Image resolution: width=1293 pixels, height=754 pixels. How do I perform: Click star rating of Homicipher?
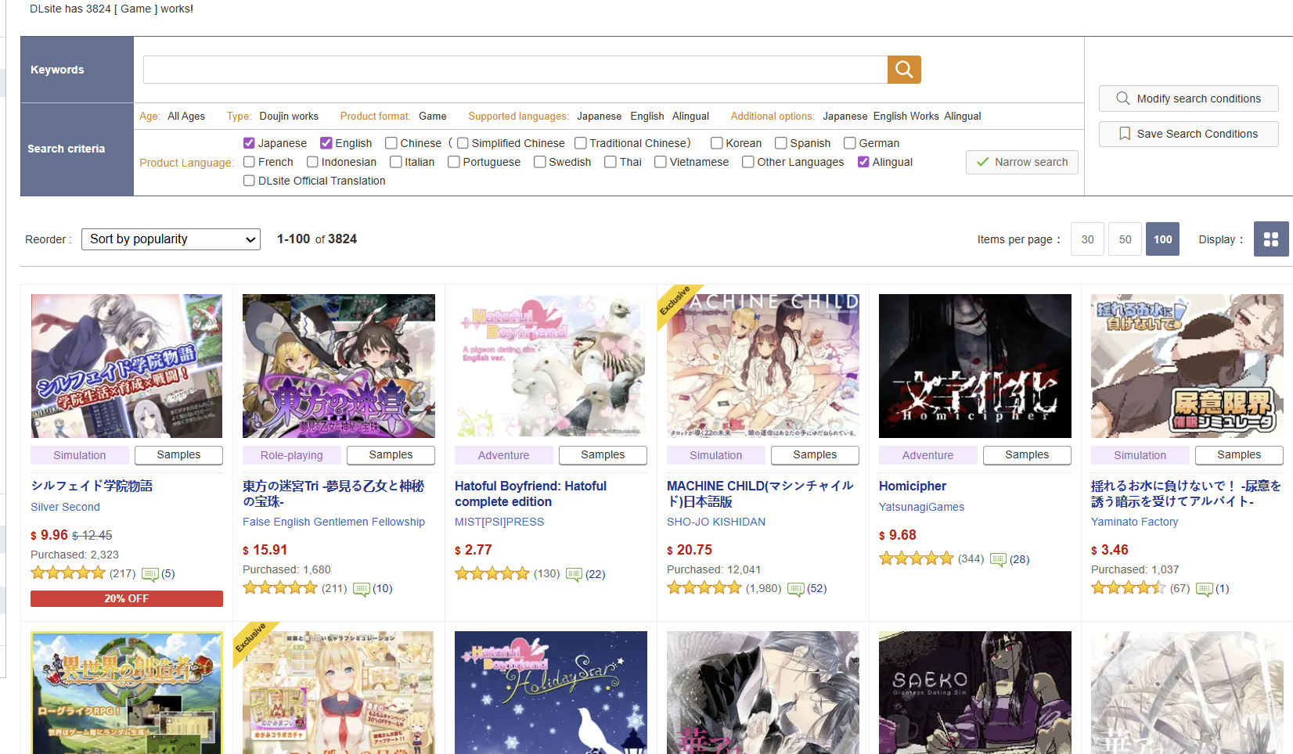pos(917,558)
